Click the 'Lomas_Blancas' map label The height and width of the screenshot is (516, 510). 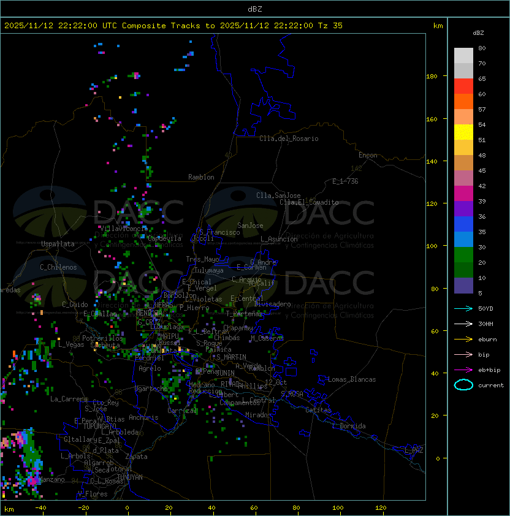(352, 379)
